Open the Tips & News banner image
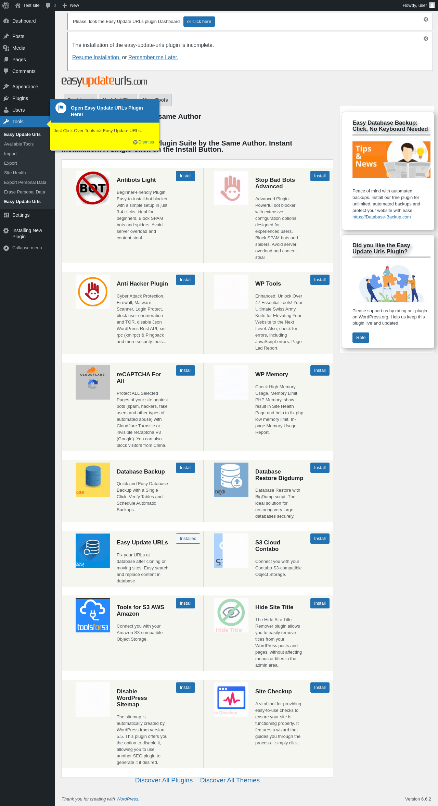 391,160
